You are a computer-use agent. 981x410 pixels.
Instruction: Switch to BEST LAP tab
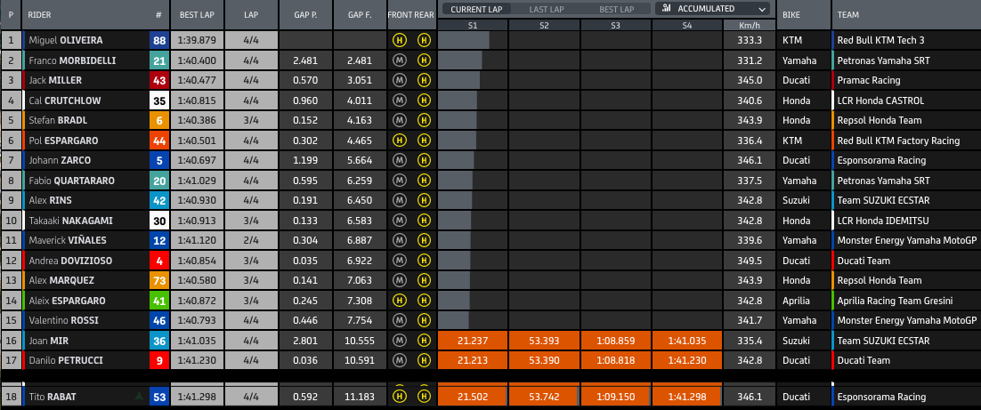tap(616, 10)
